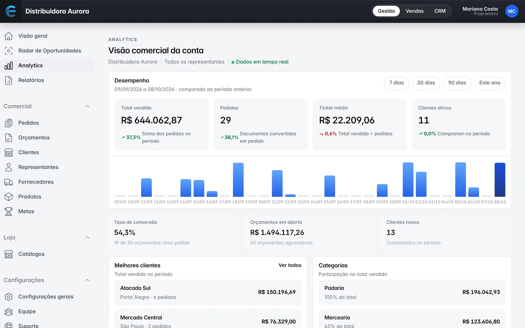This screenshot has height=328, width=525.
Task: Collapse the Configurações section
Action: coord(87,280)
